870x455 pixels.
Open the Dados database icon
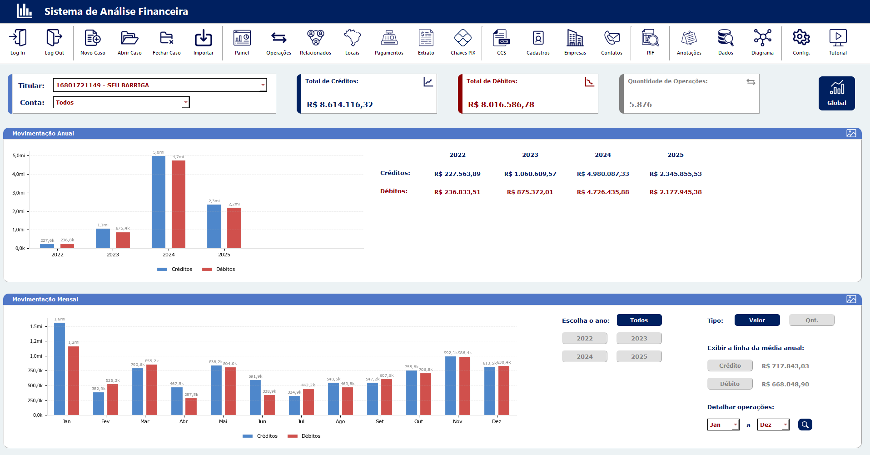(726, 38)
